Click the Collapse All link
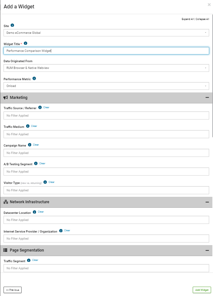The width and height of the screenshot is (213, 296). 202,19
